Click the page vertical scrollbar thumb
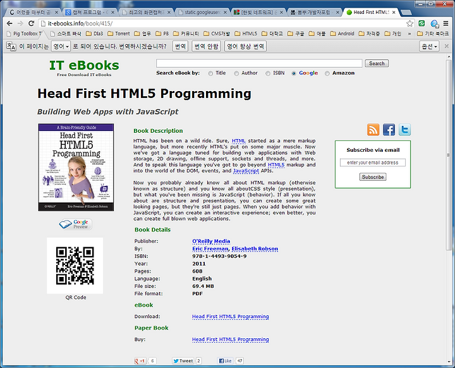The image size is (455, 368). tap(449, 155)
